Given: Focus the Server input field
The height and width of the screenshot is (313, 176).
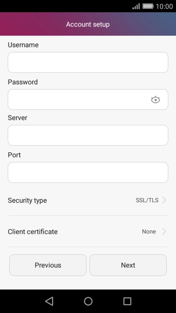Looking at the screenshot, I should (x=88, y=135).
